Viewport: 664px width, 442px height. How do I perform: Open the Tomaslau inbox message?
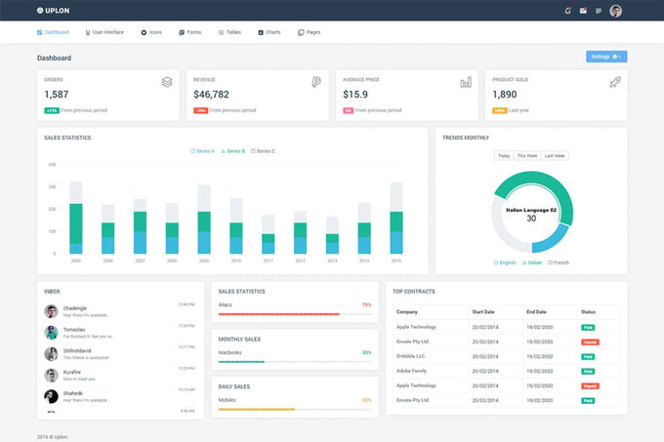tap(120, 333)
